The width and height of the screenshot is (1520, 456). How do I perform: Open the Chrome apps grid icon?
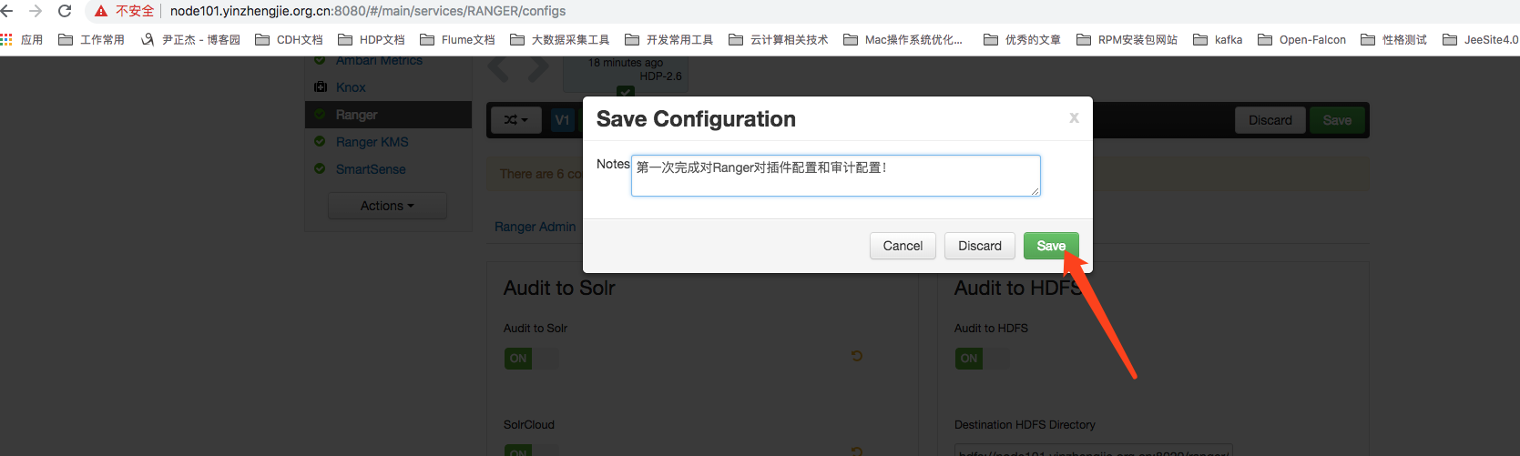(6, 40)
